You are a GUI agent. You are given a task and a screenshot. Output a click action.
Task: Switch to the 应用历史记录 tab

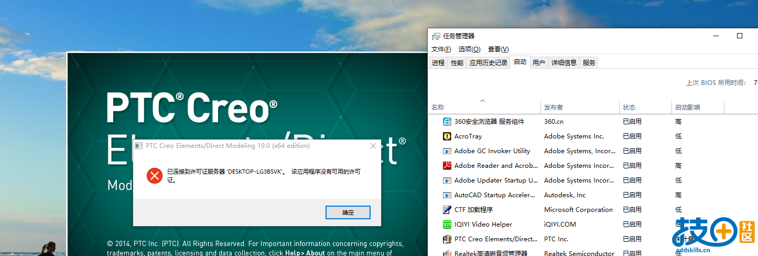point(489,63)
